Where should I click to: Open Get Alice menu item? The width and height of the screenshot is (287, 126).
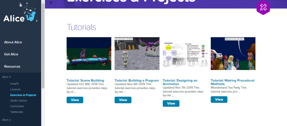[x=11, y=54]
